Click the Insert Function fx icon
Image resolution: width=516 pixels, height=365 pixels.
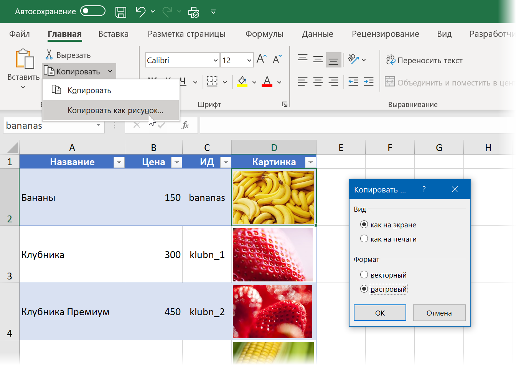(x=185, y=125)
